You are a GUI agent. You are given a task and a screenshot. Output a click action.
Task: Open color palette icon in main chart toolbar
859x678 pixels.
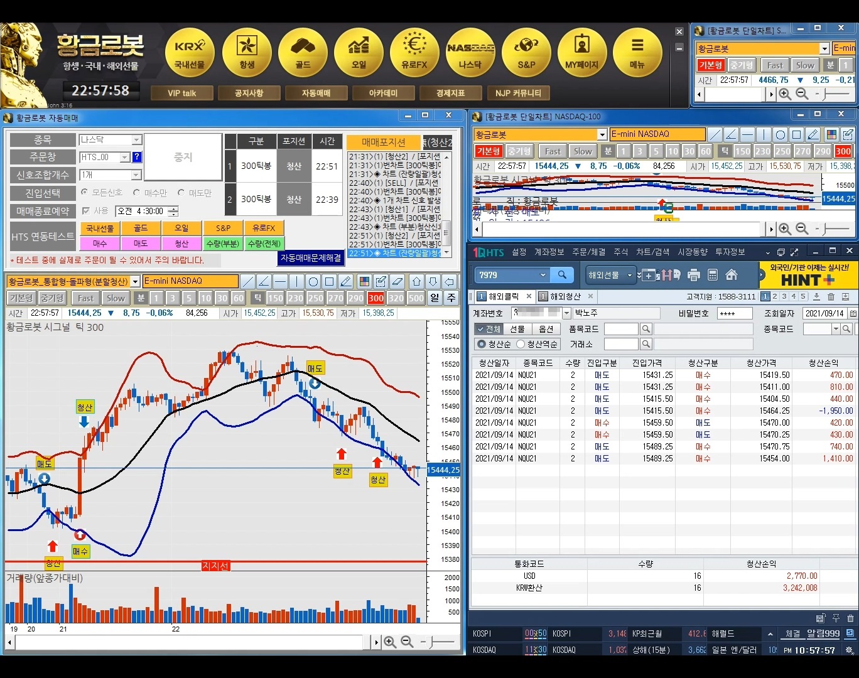[x=364, y=281]
